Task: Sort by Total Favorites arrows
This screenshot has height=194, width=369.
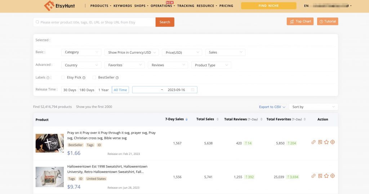Action: 304,119
